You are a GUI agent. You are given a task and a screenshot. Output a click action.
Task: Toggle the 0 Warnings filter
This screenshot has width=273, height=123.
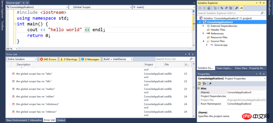pyautogui.click(x=69, y=59)
